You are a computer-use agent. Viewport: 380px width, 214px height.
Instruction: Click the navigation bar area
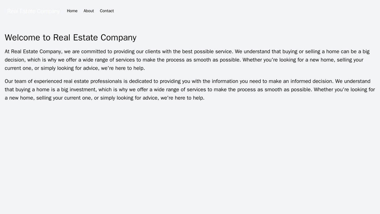[190, 11]
